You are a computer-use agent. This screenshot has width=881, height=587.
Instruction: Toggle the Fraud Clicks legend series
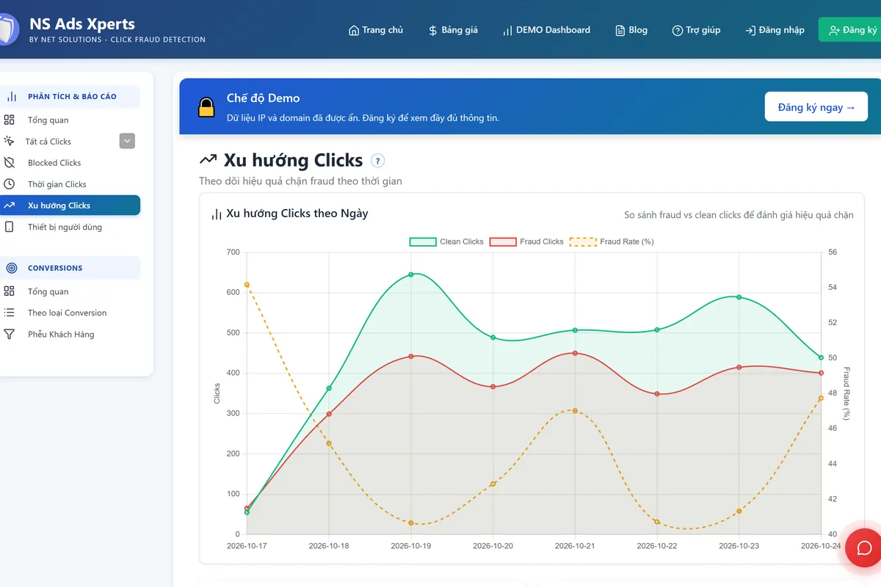(526, 241)
